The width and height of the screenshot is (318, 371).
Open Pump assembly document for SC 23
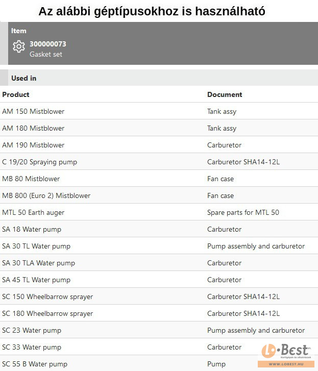point(256,330)
